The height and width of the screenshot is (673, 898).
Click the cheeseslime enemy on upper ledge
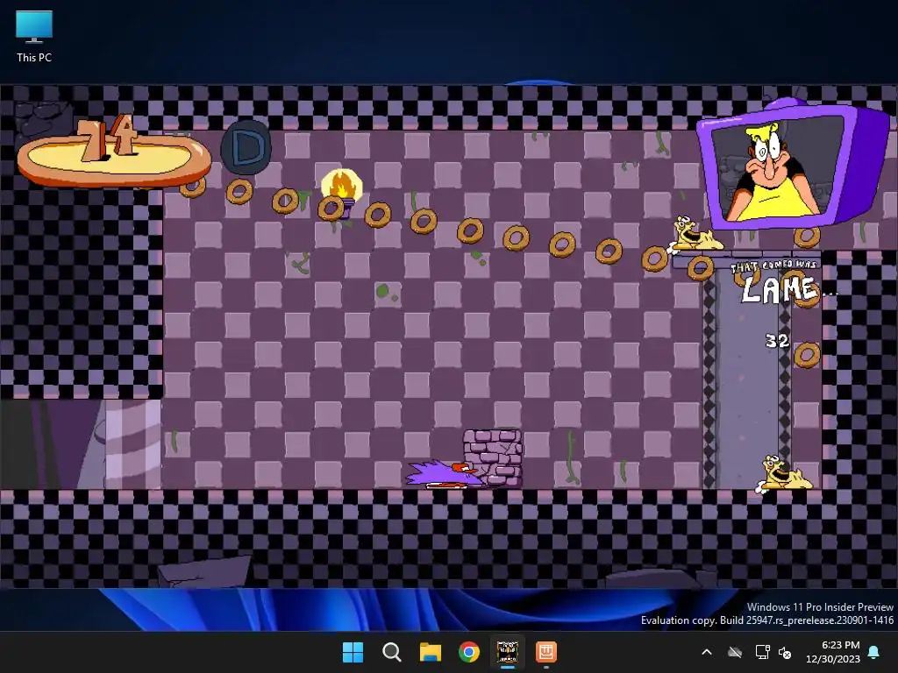[x=695, y=233]
